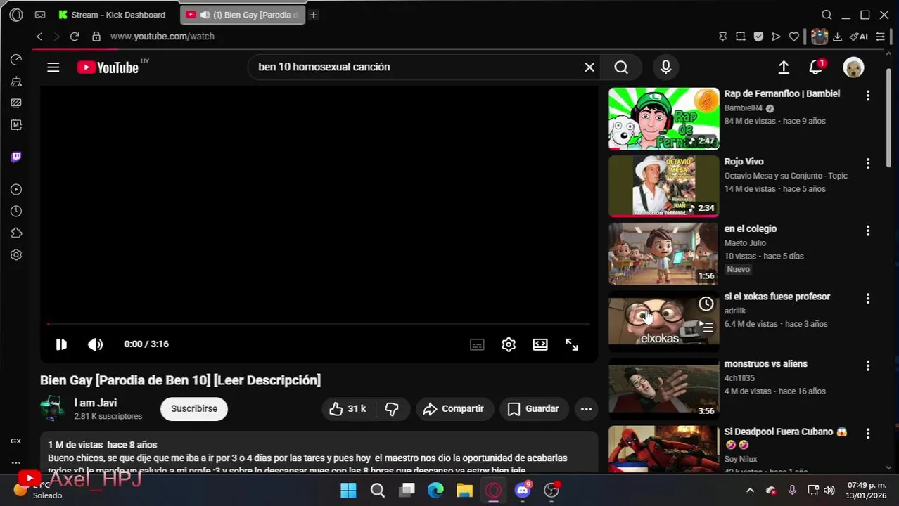Open Twitch in the Opera sidebar
Image resolution: width=899 pixels, height=506 pixels.
[x=16, y=157]
